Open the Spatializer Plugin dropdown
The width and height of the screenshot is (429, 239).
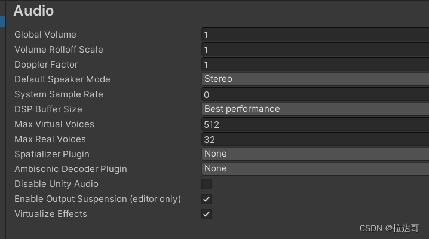pyautogui.click(x=315, y=154)
